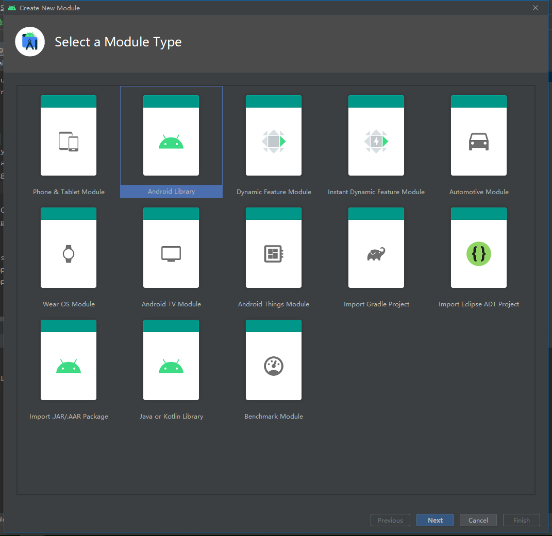552x536 pixels.
Task: Choose the Android Library module thumbnail
Action: [x=171, y=135]
